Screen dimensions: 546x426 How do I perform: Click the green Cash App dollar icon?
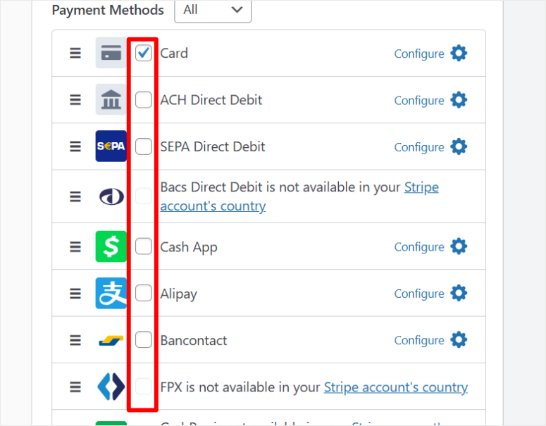pyautogui.click(x=111, y=246)
